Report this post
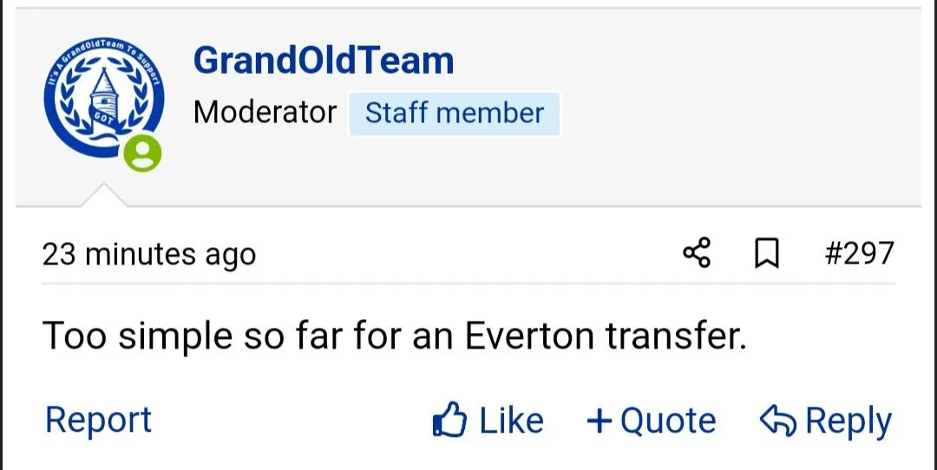 coord(98,421)
